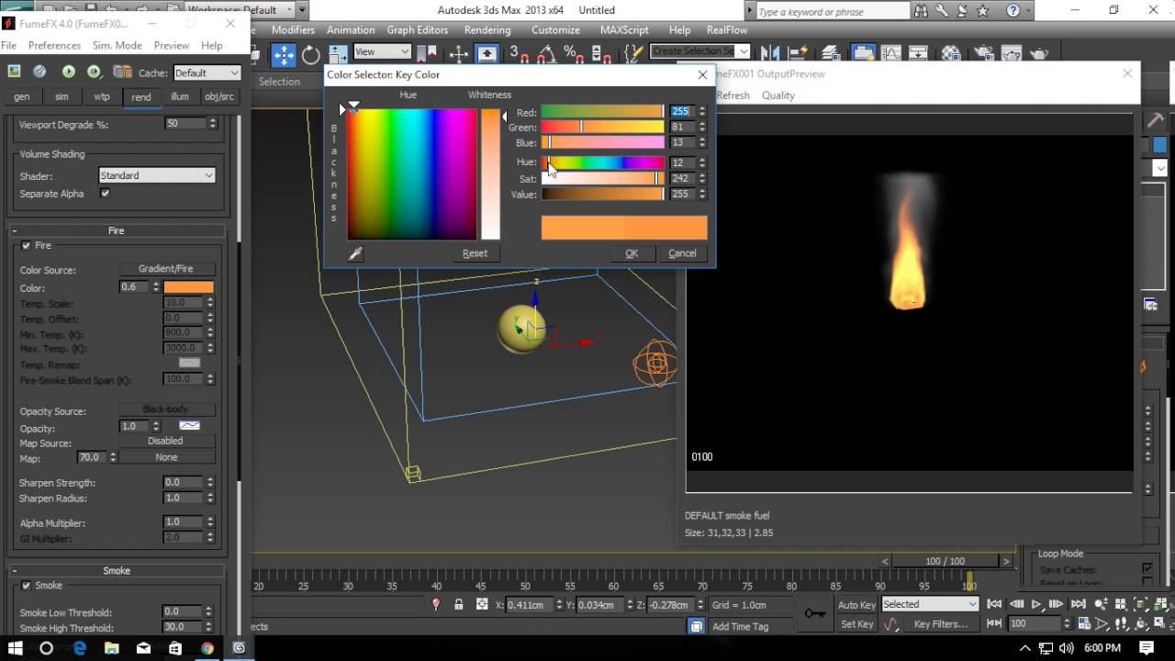Open the Cache dropdown in FumeFX
The image size is (1175, 661).
207,73
